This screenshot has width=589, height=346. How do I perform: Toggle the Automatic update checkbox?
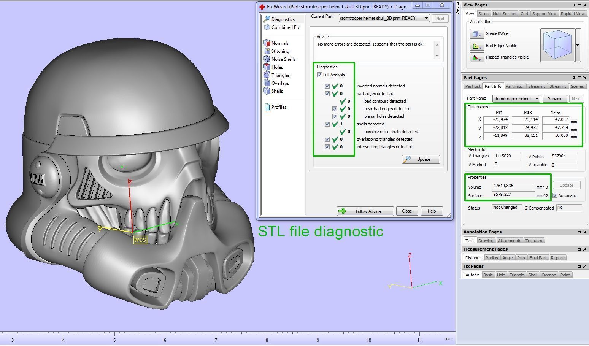(555, 195)
